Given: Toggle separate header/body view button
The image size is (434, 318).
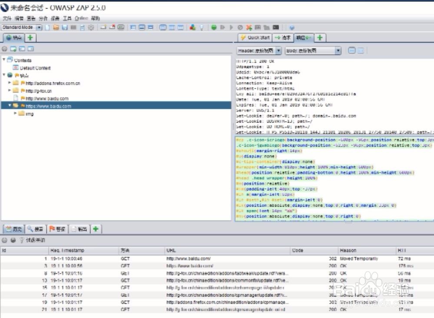Looking at the screenshot, I should (361, 51).
